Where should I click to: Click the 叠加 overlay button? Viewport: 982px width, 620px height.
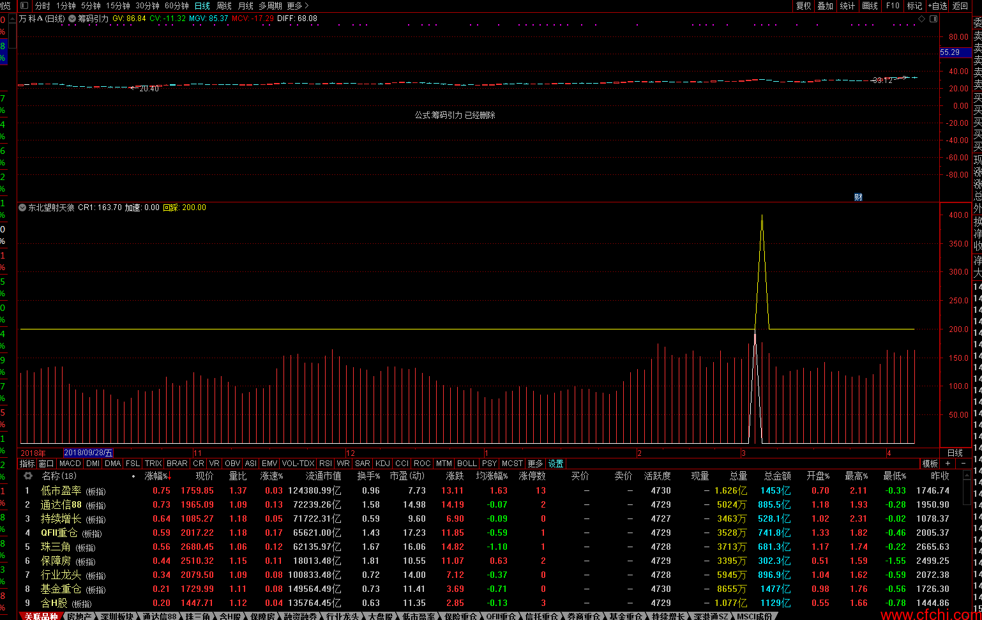(x=826, y=6)
